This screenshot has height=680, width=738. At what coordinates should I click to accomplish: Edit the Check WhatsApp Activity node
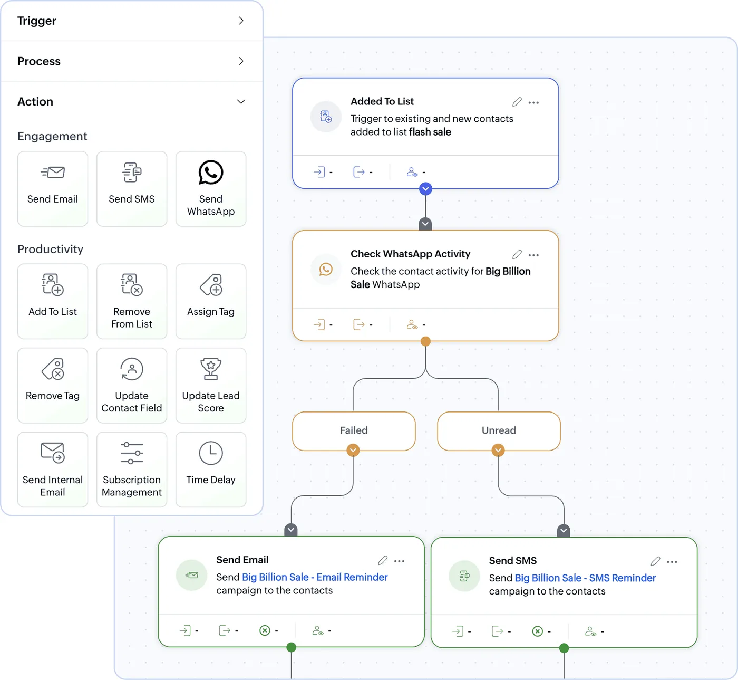517,254
